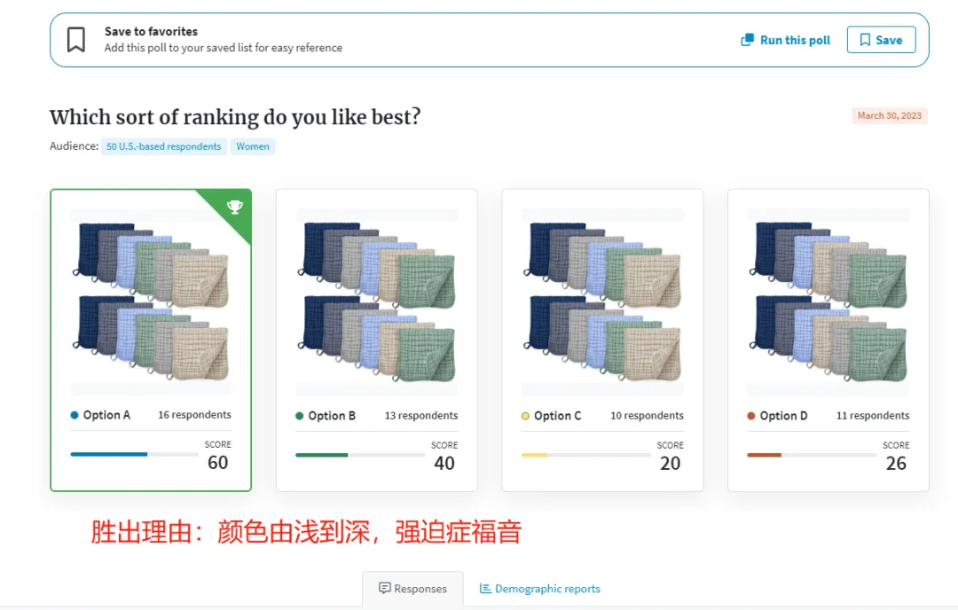
Task: Select the Women audience tag
Action: [x=253, y=146]
